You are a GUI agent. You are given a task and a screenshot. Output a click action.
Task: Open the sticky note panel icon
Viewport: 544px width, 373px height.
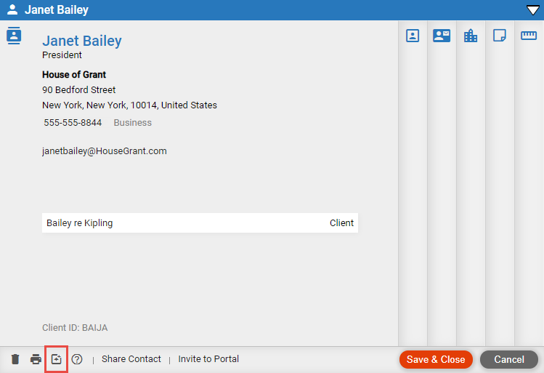tap(500, 36)
